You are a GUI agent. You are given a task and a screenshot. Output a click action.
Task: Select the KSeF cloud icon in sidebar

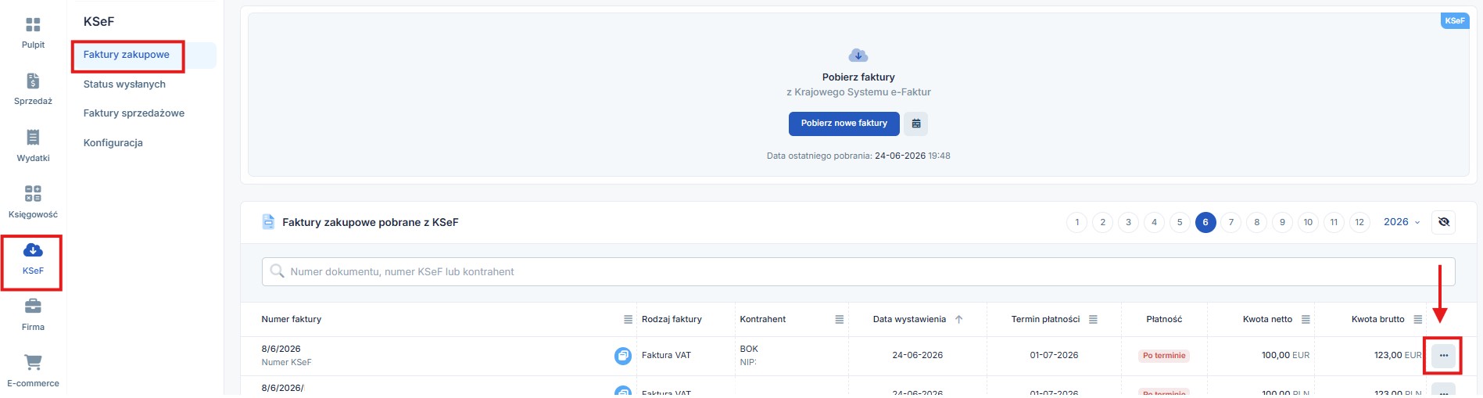click(33, 250)
